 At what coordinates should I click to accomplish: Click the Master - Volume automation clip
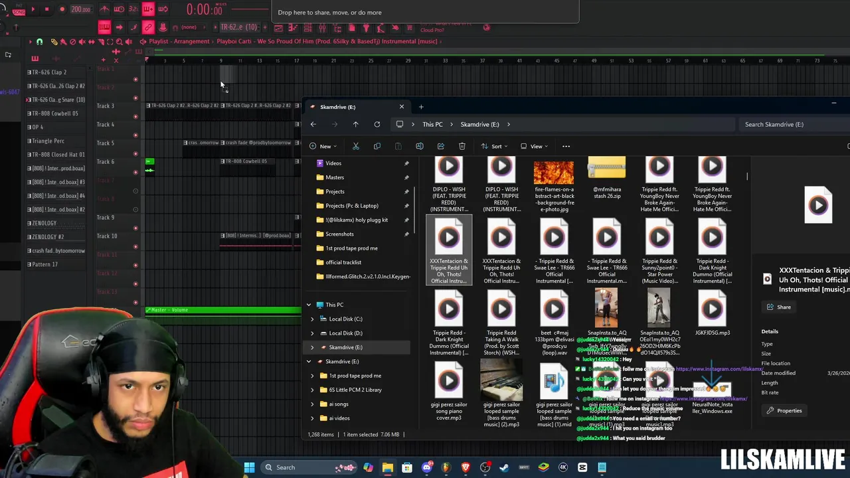223,310
